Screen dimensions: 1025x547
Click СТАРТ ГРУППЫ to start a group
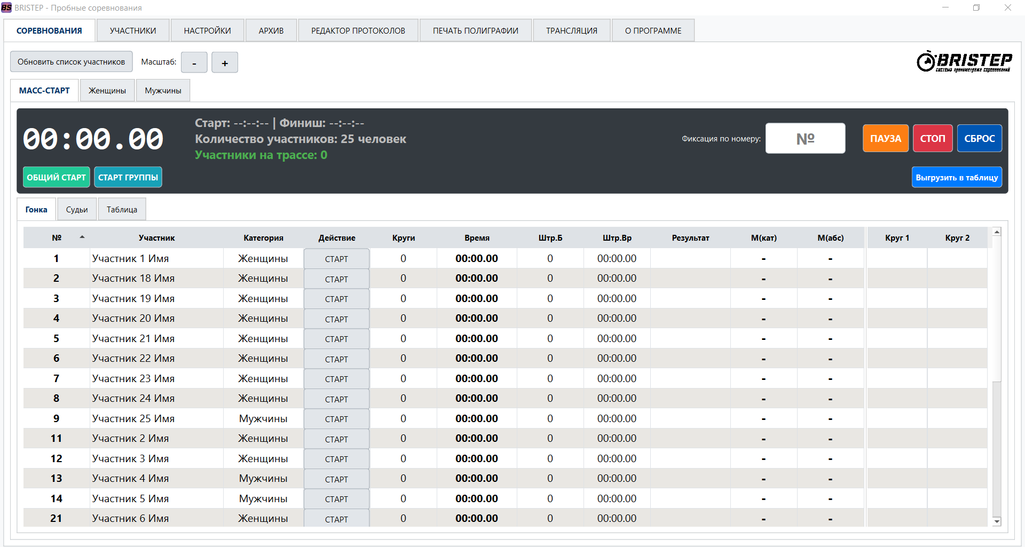pos(128,177)
